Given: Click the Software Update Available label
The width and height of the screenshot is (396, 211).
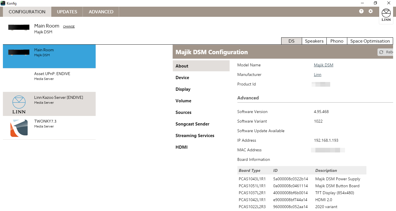Looking at the screenshot, I should 261,131.
